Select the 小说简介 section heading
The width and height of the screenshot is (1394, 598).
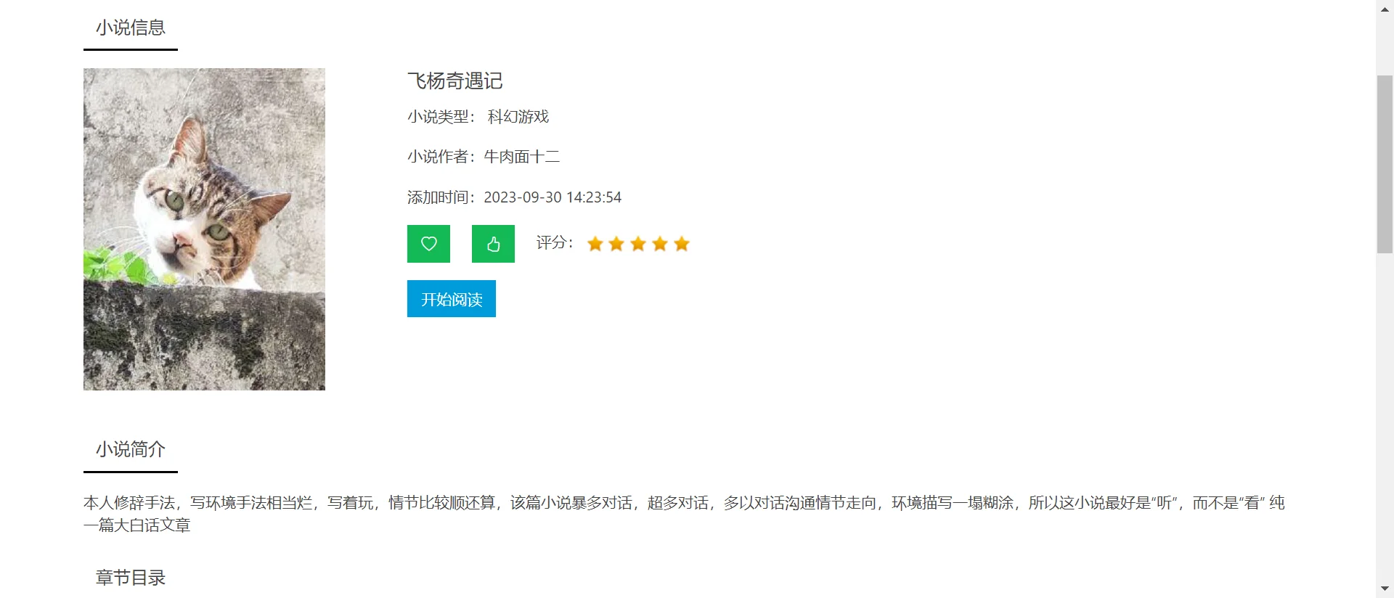pos(131,449)
